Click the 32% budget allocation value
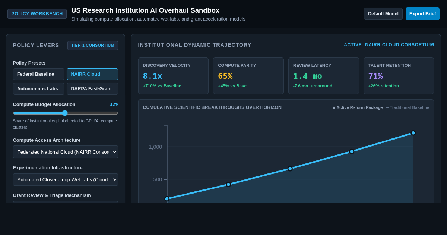This screenshot has width=447, height=235. 114,104
